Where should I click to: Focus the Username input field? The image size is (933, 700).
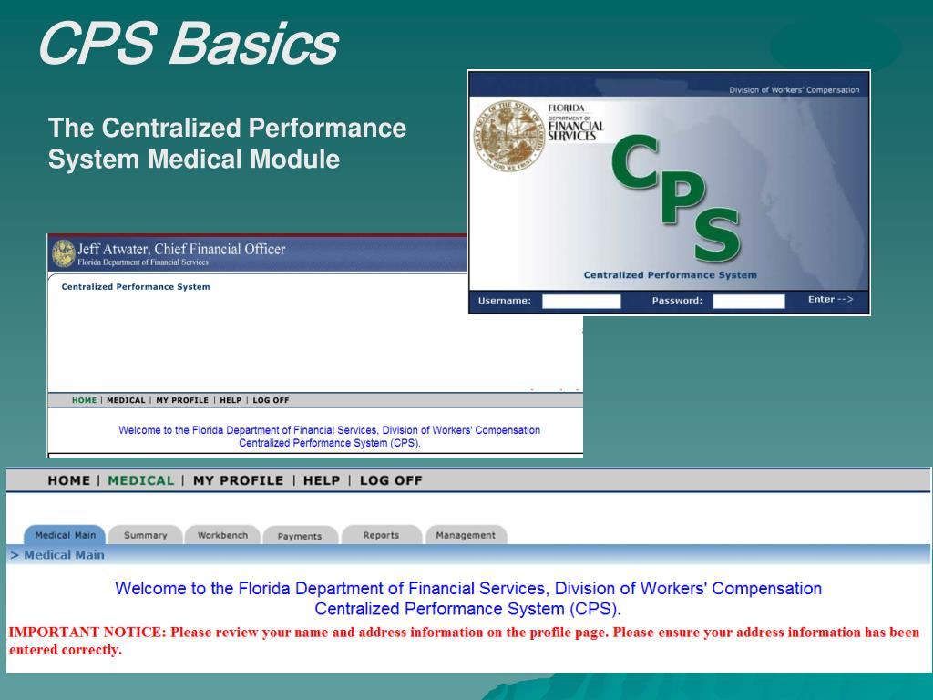tap(581, 301)
